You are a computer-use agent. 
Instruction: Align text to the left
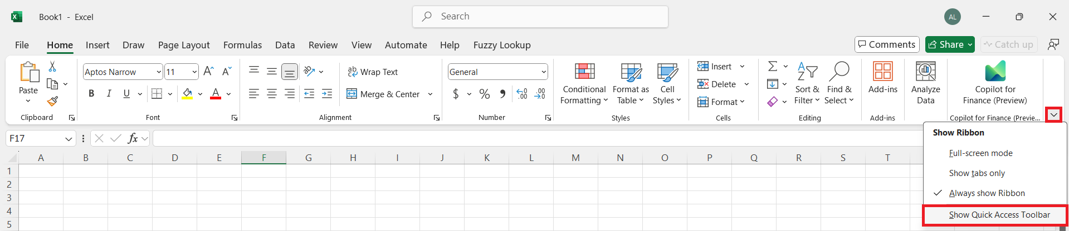click(254, 94)
